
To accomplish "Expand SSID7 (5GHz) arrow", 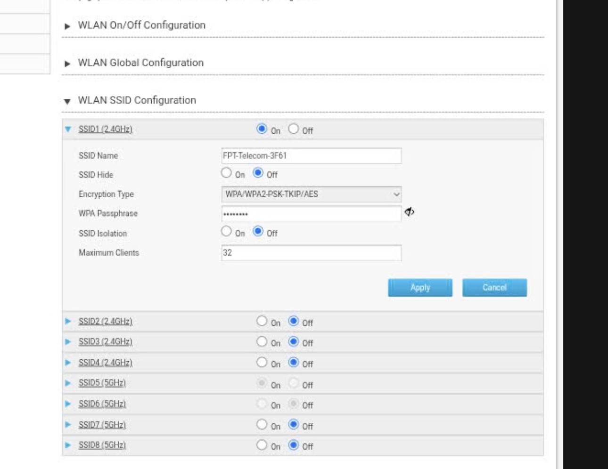I will pyautogui.click(x=68, y=424).
